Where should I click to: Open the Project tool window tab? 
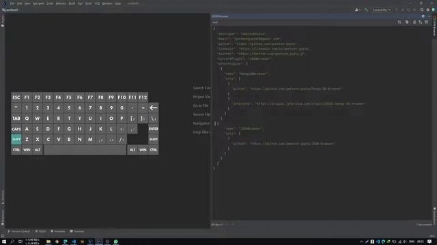pos(3,21)
